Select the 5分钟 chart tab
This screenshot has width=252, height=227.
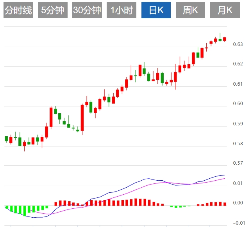click(x=52, y=10)
